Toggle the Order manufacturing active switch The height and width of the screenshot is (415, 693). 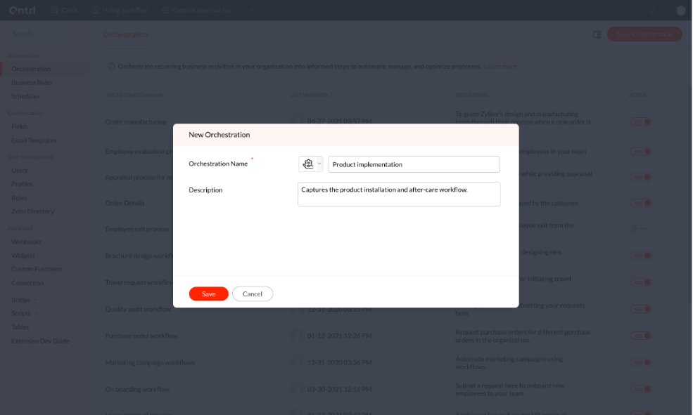coord(640,121)
